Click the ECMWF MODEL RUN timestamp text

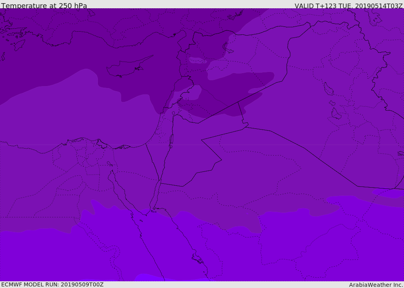click(x=52, y=284)
